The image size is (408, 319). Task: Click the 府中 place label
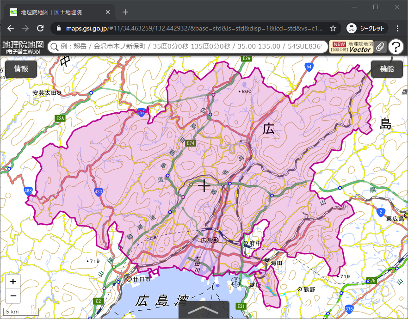pos(255,243)
